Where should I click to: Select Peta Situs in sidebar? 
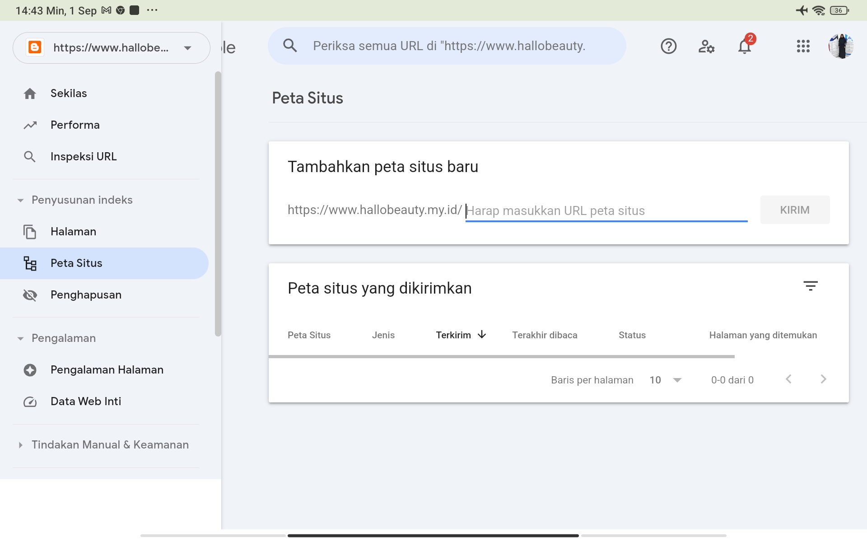pyautogui.click(x=104, y=263)
